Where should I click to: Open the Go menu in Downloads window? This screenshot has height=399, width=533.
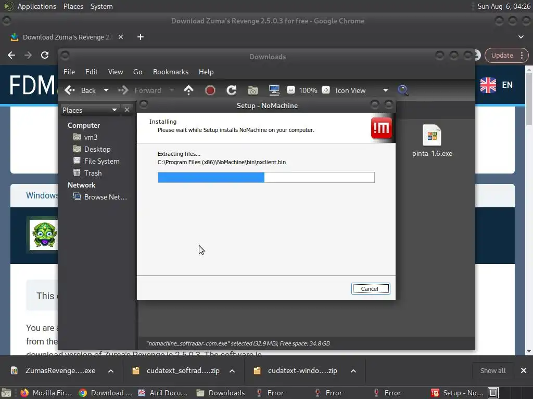coord(137,72)
